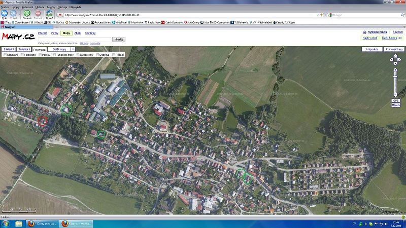Expand the Další mapy dropdown arrow
Image resolution: width=406 pixels, height=228 pixels.
coord(73,49)
